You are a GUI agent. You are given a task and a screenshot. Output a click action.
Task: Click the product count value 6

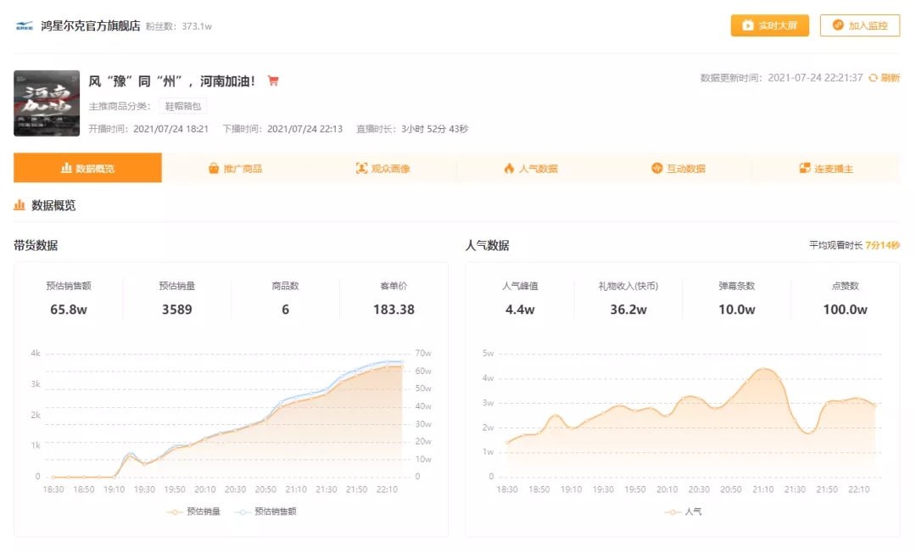pyautogui.click(x=285, y=310)
